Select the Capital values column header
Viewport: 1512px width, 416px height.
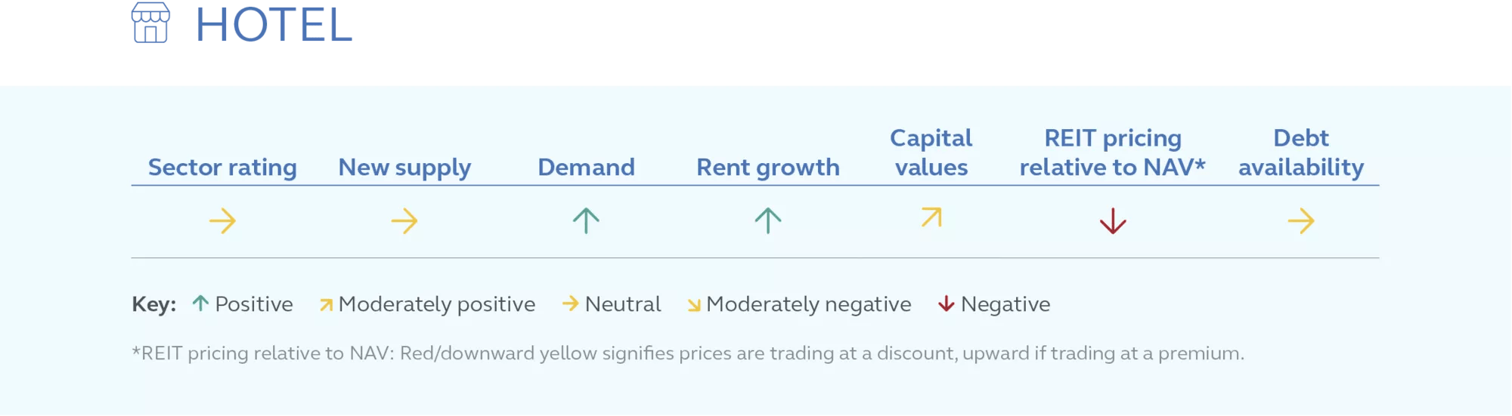point(931,153)
